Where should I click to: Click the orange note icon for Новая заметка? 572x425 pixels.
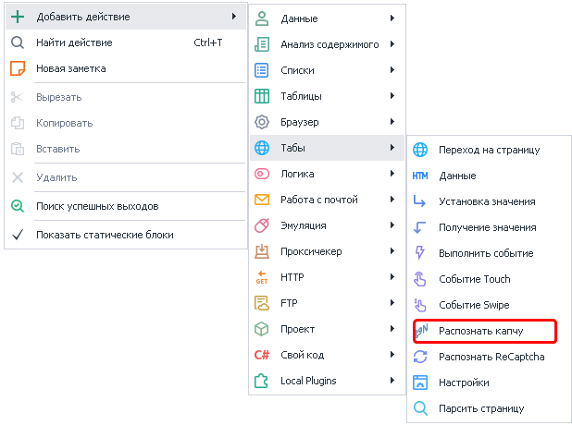click(17, 68)
